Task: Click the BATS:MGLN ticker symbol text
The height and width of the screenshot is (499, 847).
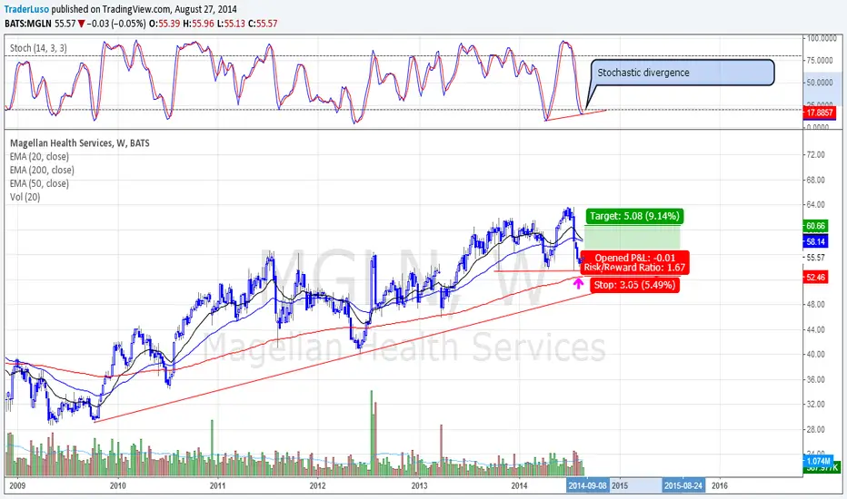Action: (28, 24)
